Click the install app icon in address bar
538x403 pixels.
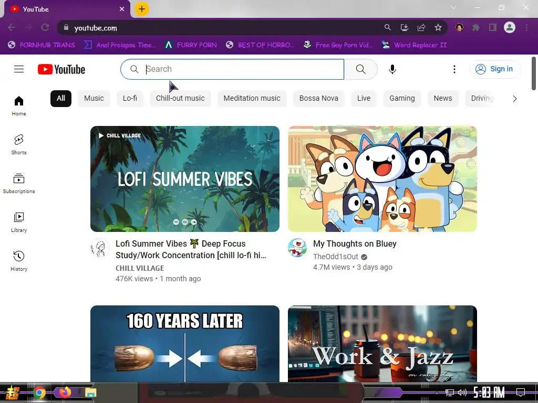point(405,27)
